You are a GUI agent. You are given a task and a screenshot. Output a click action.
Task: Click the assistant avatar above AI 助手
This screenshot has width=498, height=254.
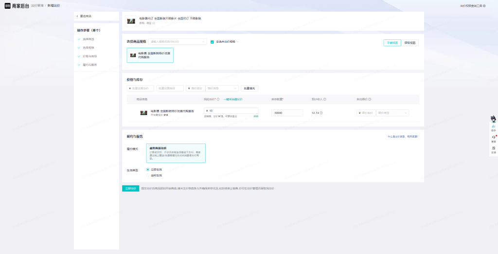(x=494, y=119)
